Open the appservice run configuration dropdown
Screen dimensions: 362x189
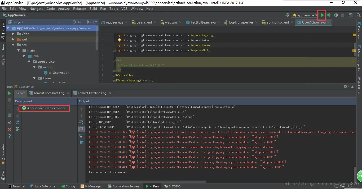[x=304, y=15]
